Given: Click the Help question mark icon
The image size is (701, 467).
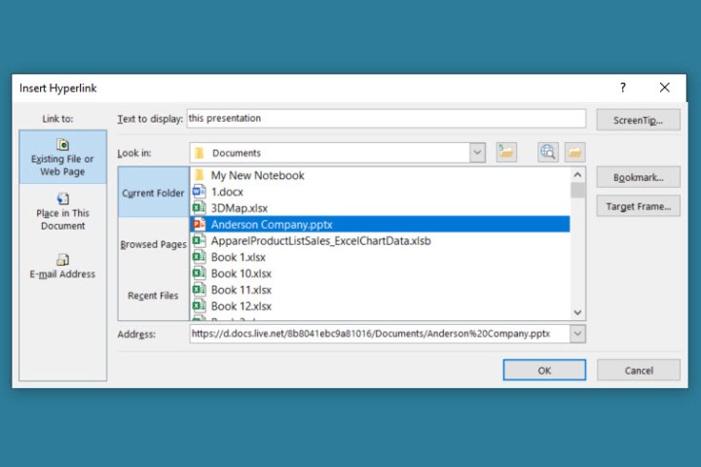Looking at the screenshot, I should point(623,88).
